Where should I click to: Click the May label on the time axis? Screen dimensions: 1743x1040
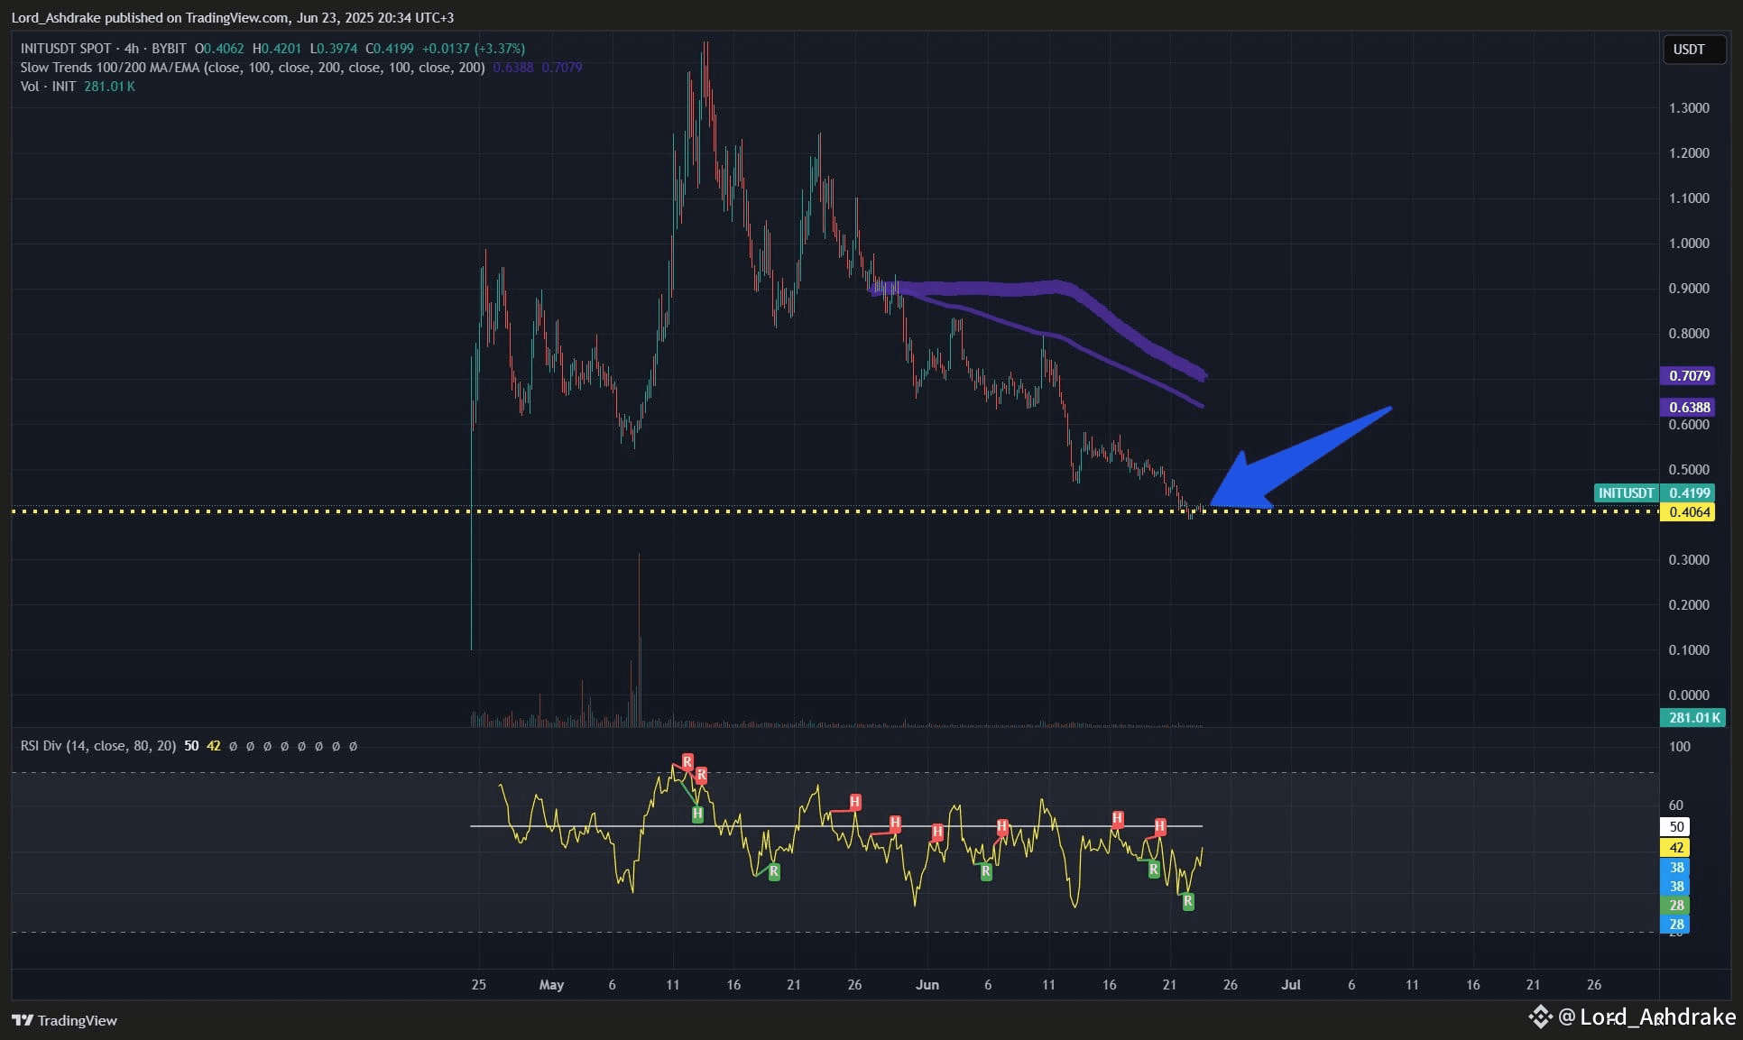(x=551, y=985)
